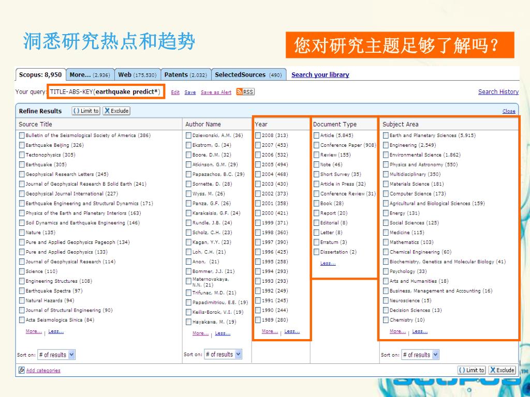Viewport: 530px width, 397px height.
Task: Click the Add categories pencil icon
Action: coord(21,370)
